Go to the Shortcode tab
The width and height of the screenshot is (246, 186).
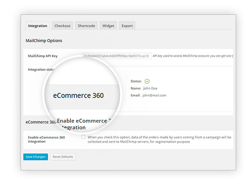pos(87,26)
